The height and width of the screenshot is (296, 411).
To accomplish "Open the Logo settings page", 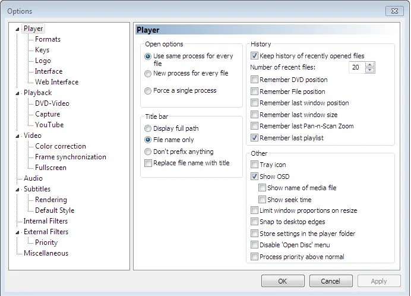I will point(43,61).
